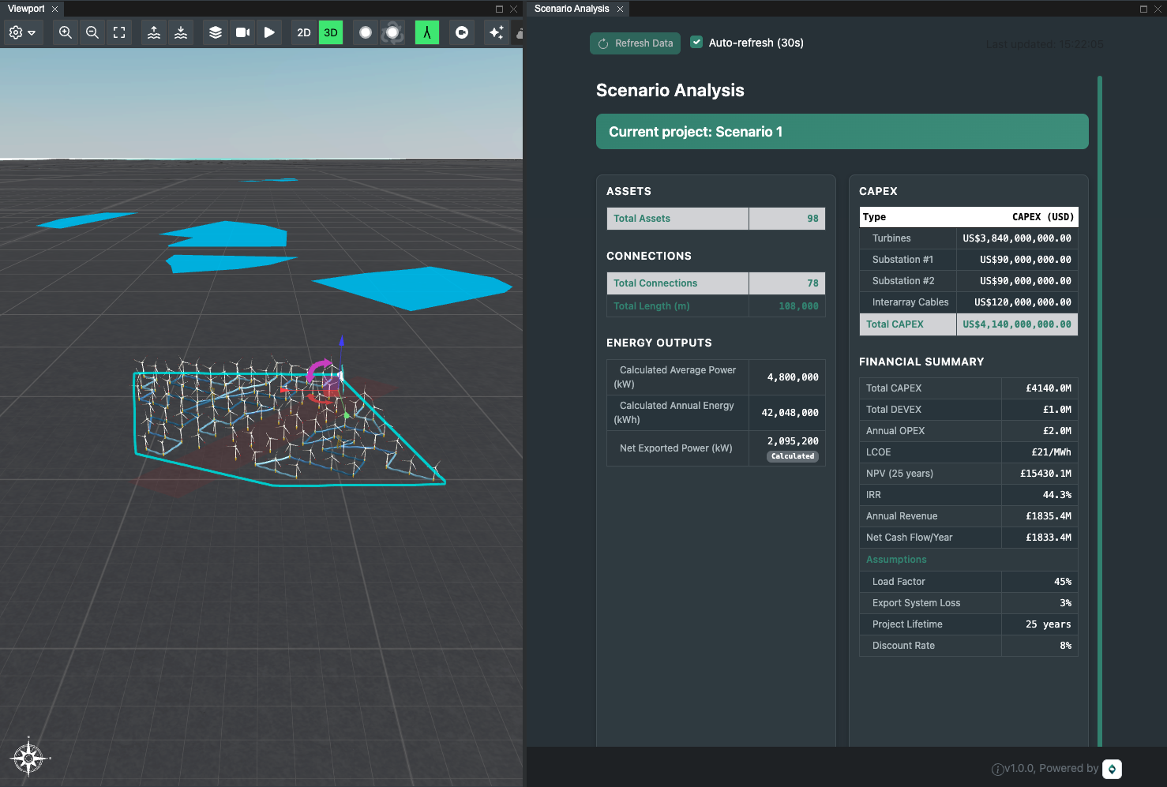Click the lower below water icon
This screenshot has width=1167, height=787.
pyautogui.click(x=181, y=32)
